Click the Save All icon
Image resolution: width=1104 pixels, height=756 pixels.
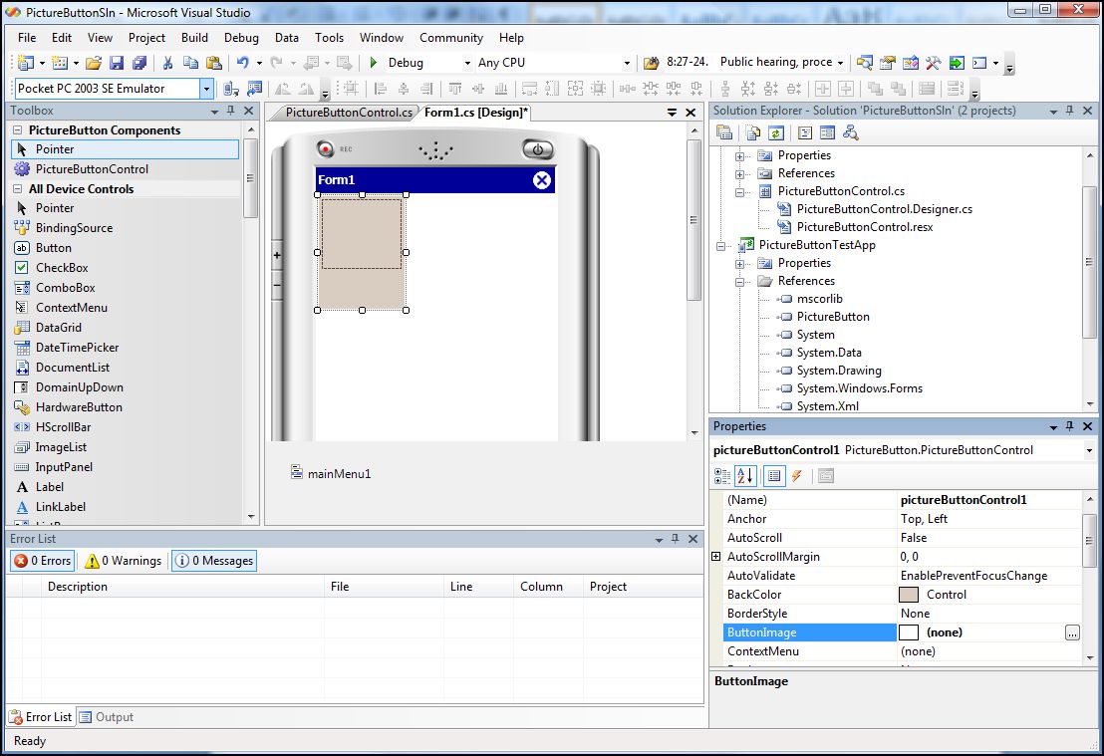[x=139, y=63]
